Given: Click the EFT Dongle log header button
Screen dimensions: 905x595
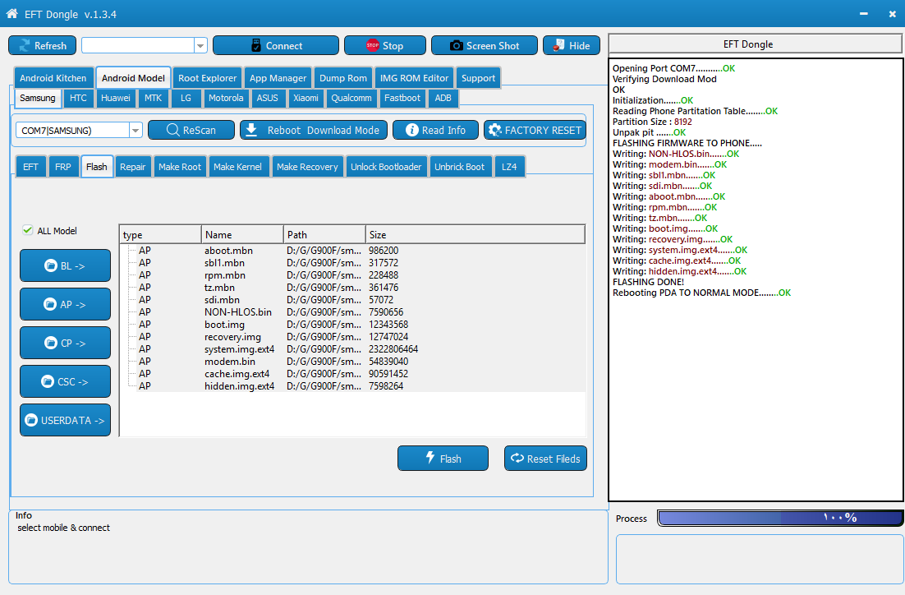Looking at the screenshot, I should point(755,44).
